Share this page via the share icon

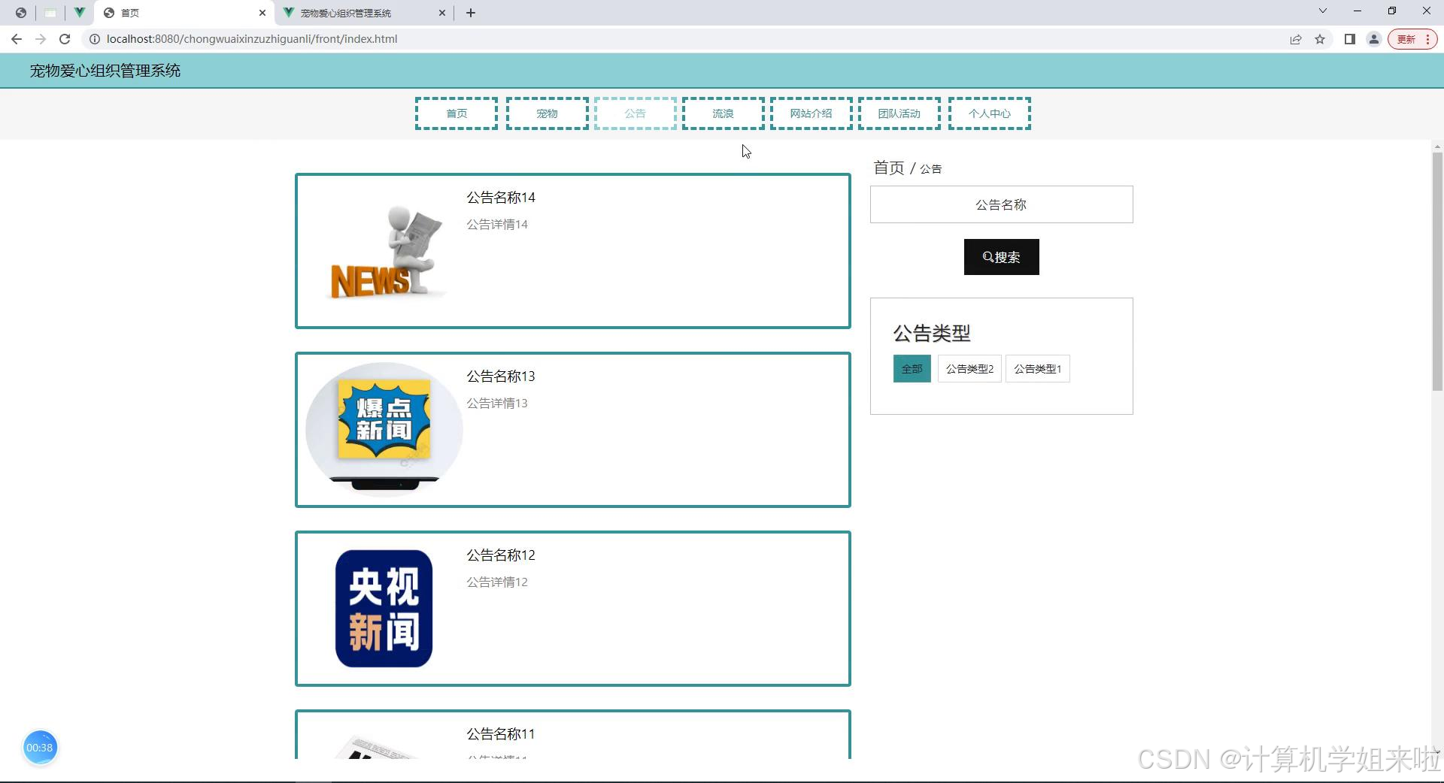click(x=1296, y=39)
